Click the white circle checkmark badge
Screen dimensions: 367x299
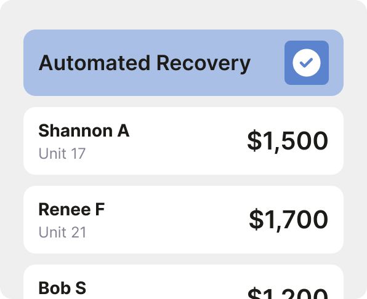pos(307,63)
